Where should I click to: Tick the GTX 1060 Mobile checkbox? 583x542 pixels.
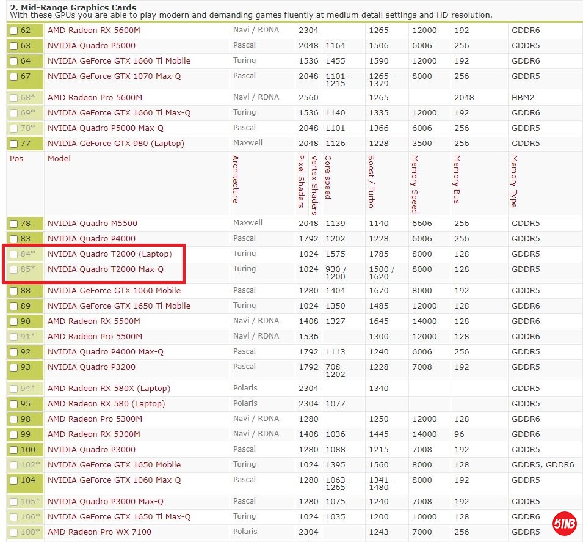click(x=14, y=291)
